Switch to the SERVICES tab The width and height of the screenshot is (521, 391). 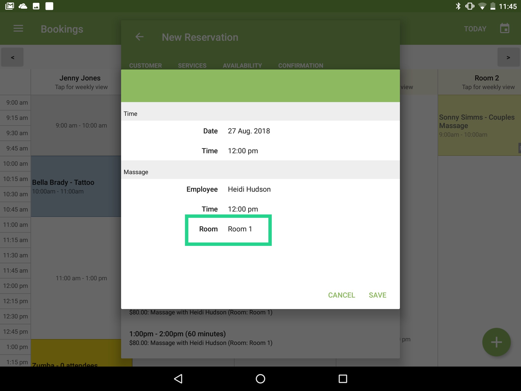pyautogui.click(x=192, y=65)
